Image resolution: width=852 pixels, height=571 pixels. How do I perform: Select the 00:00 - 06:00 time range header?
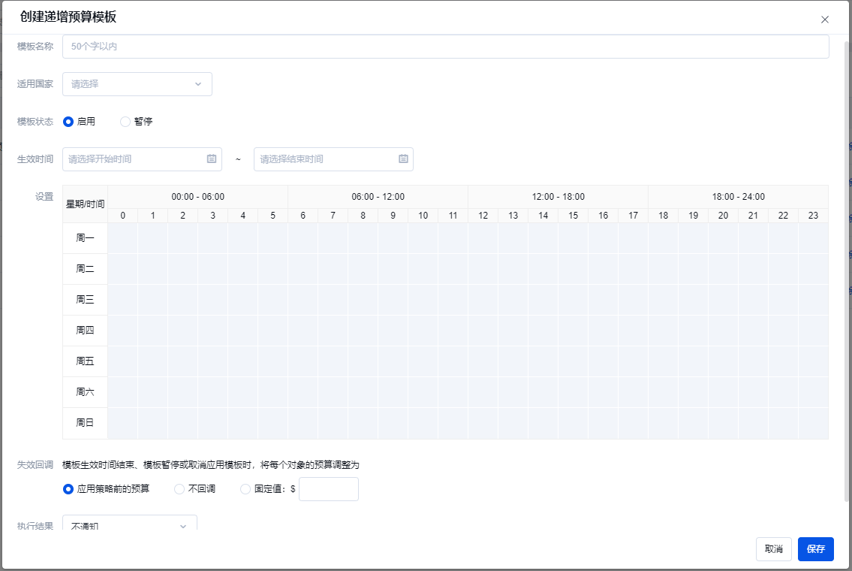(x=197, y=197)
